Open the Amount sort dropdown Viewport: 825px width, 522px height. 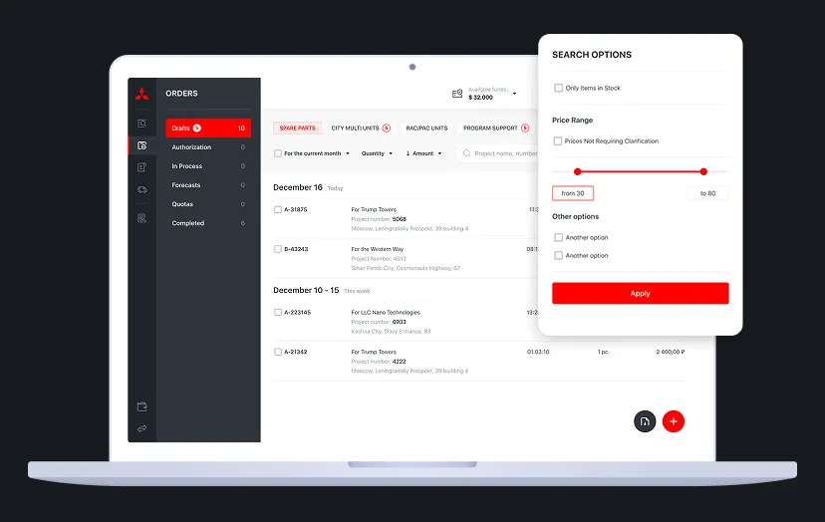425,153
